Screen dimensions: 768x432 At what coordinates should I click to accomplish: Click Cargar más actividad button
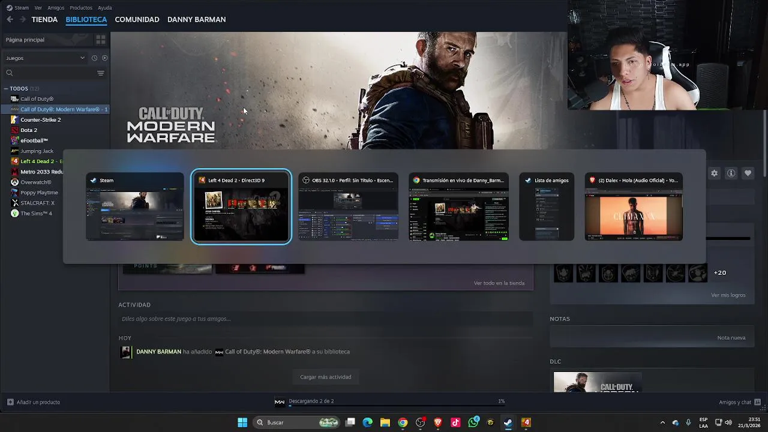[326, 377]
